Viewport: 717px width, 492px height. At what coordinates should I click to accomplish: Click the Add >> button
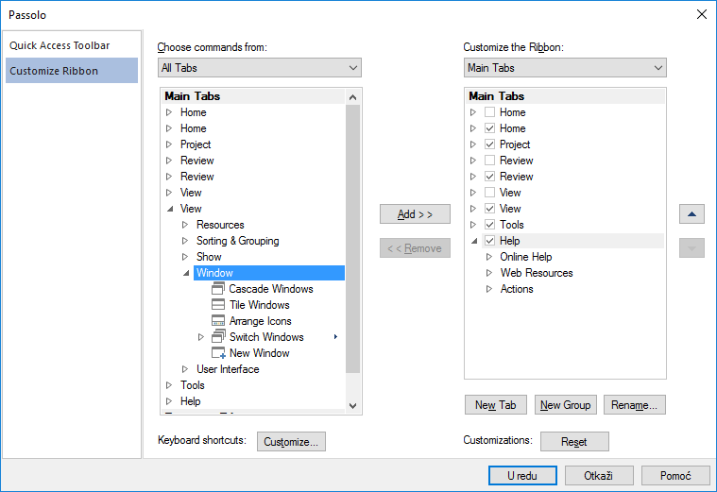[x=415, y=214]
